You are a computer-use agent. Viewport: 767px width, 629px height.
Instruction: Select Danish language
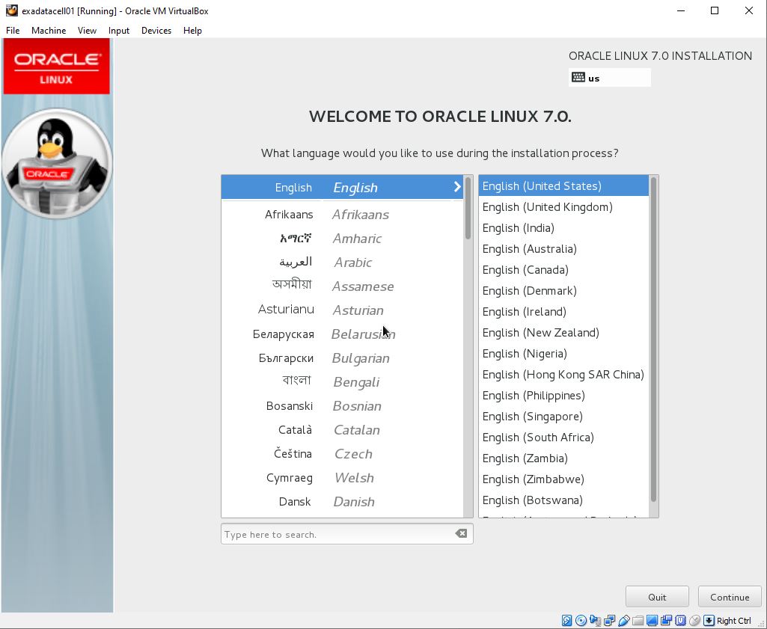(x=342, y=501)
